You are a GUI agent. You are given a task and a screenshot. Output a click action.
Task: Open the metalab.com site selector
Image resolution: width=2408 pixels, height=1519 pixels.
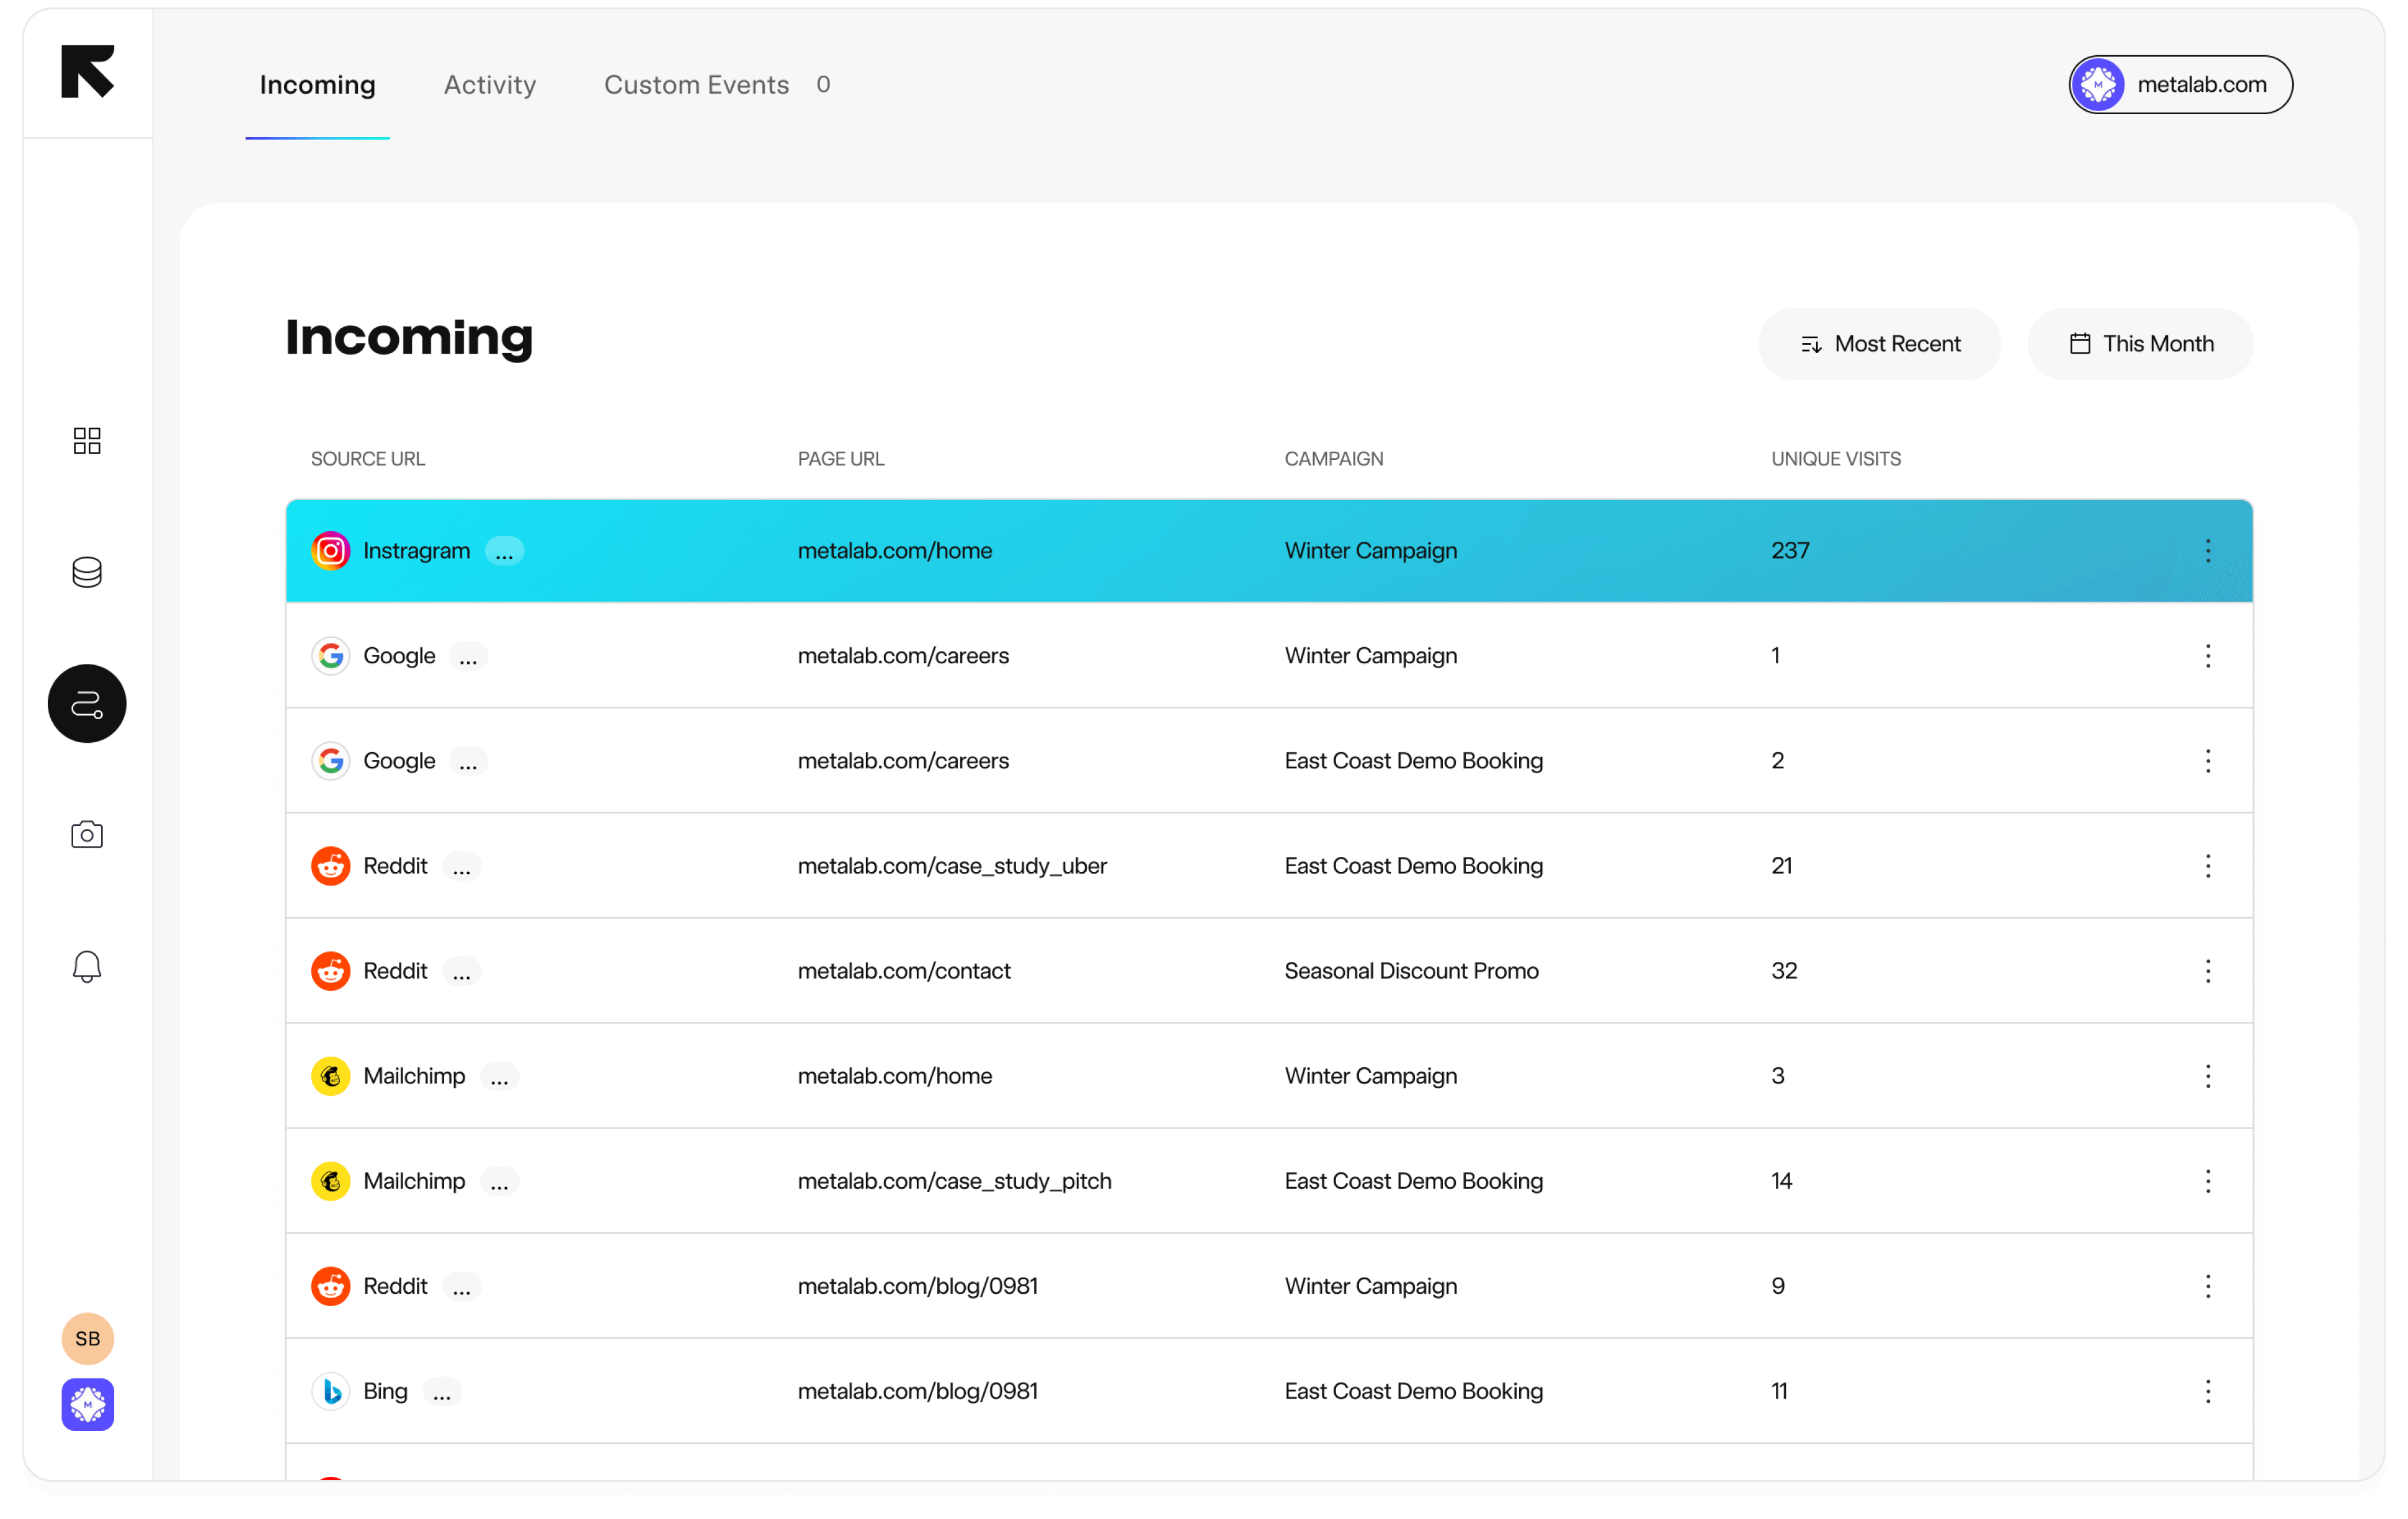pos(2180,85)
